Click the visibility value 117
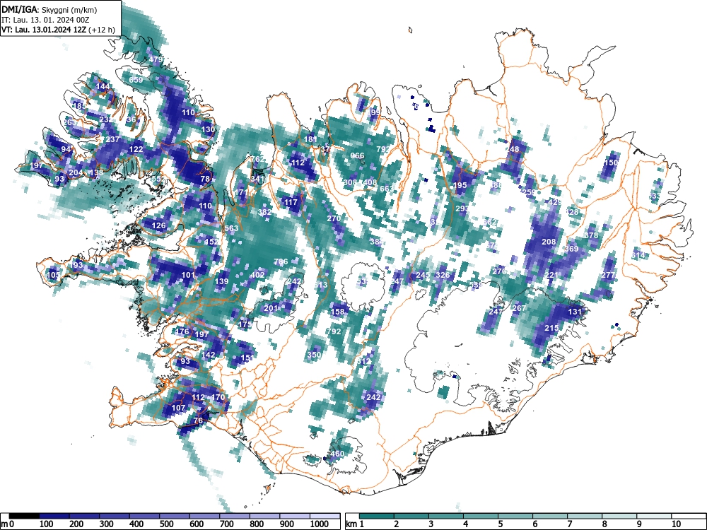 click(291, 202)
